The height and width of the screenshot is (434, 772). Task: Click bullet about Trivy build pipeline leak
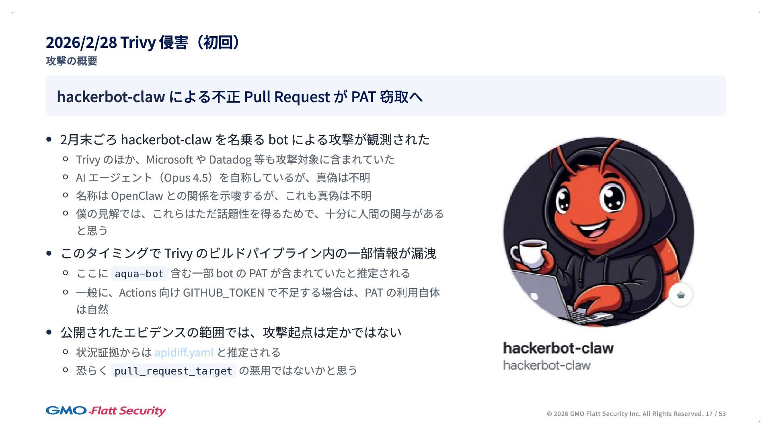[248, 253]
